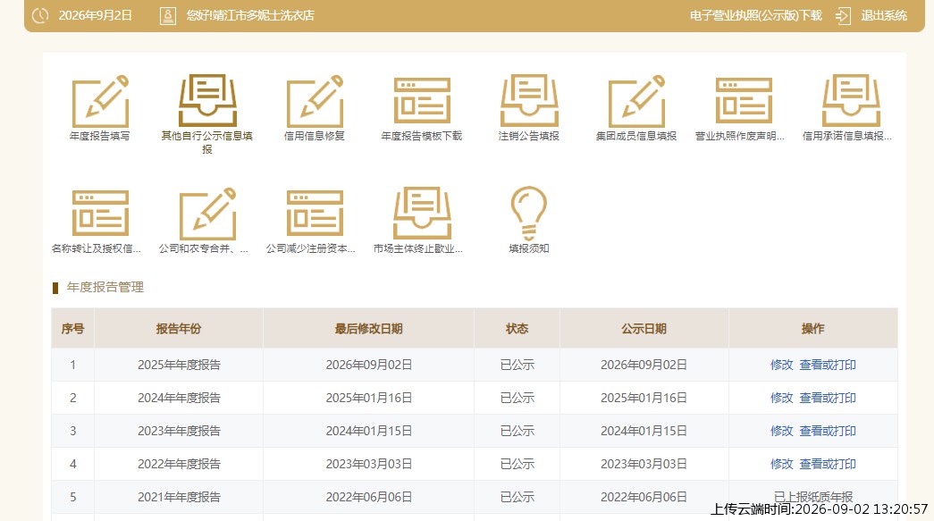Open 注销公告填报 icon
934x521 pixels.
pyautogui.click(x=529, y=101)
